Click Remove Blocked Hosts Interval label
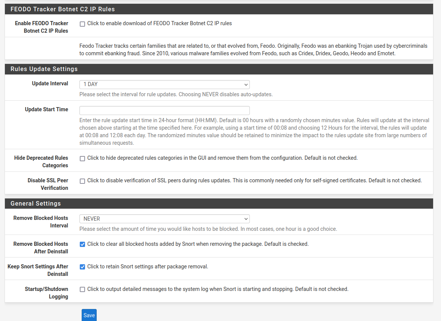Image resolution: width=441 pixels, height=321 pixels. click(x=41, y=222)
